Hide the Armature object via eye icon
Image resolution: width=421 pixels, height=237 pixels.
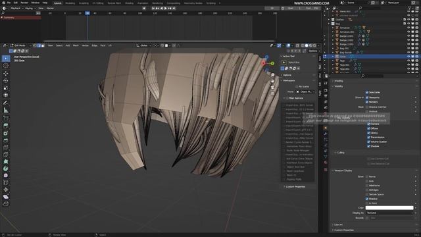[x=409, y=28]
